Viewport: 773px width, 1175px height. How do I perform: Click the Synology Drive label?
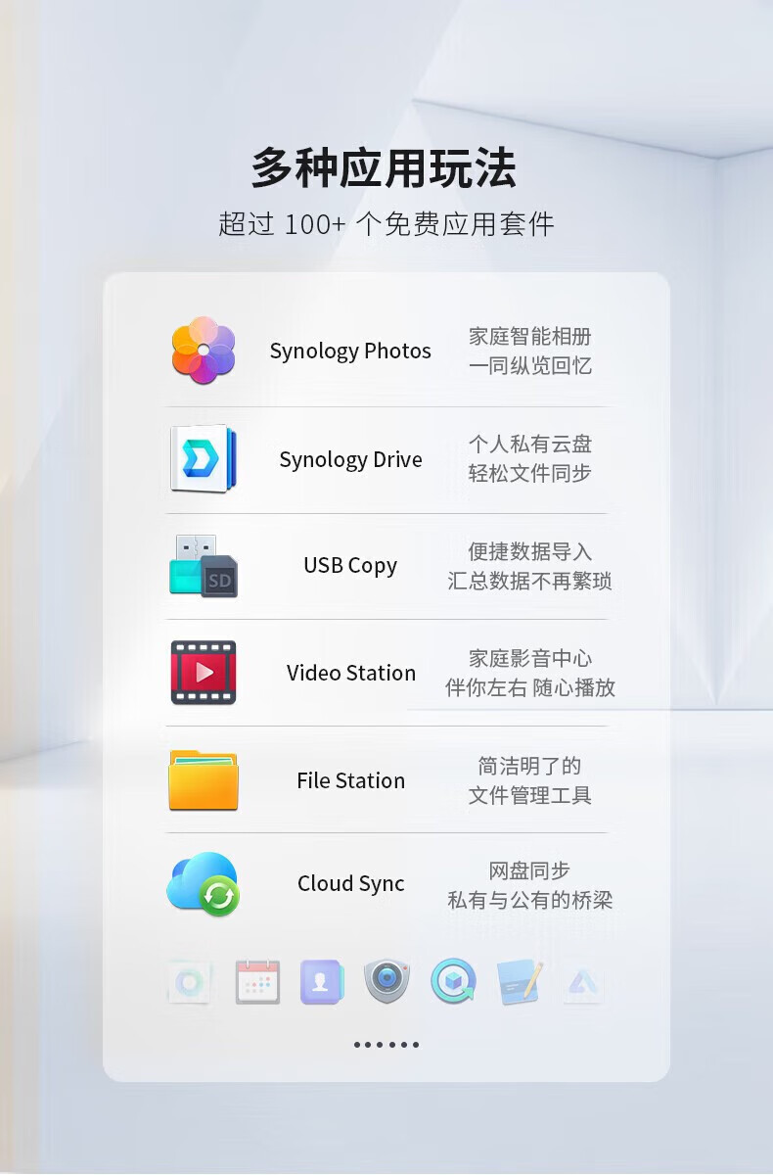350,460
